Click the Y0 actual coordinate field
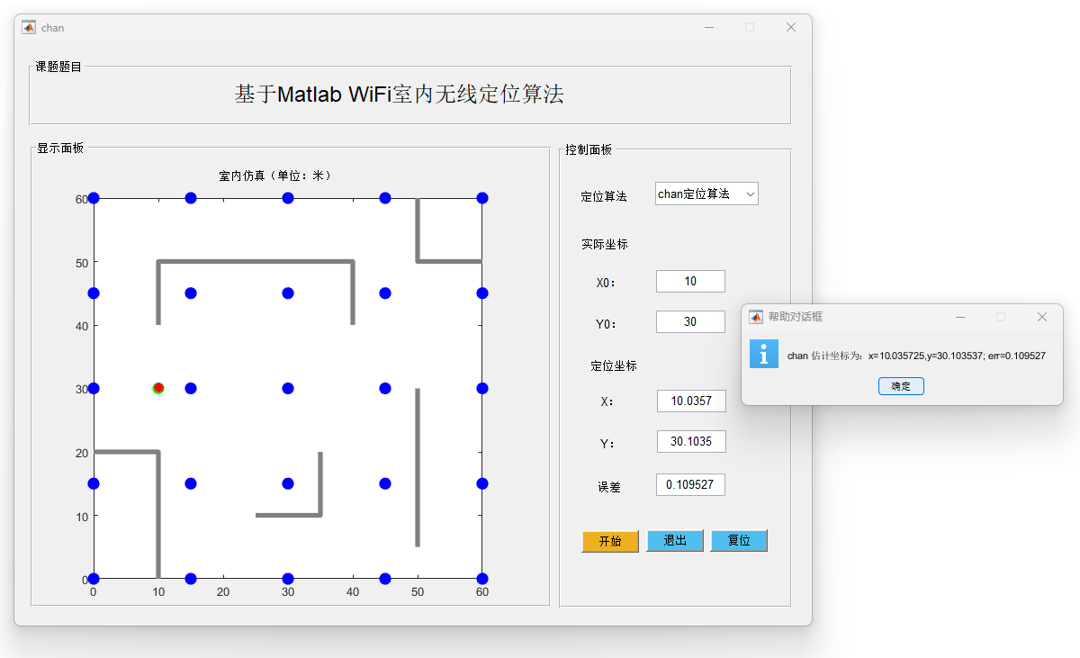Viewport: 1080px width, 658px height. (x=690, y=321)
